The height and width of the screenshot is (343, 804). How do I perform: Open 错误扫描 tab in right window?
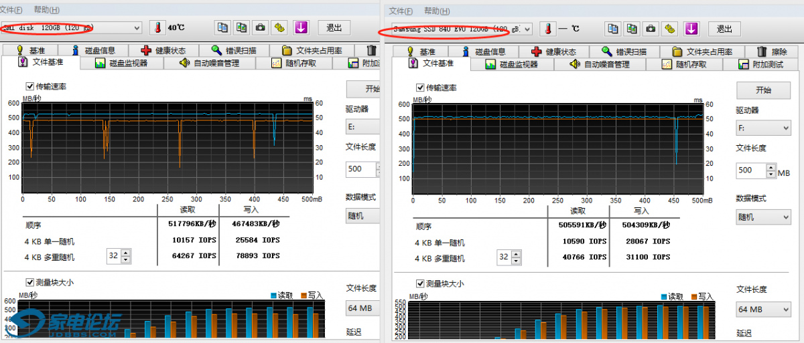624,51
